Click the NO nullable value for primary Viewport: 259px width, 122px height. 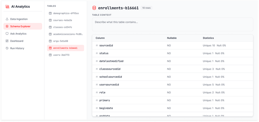[169, 100]
